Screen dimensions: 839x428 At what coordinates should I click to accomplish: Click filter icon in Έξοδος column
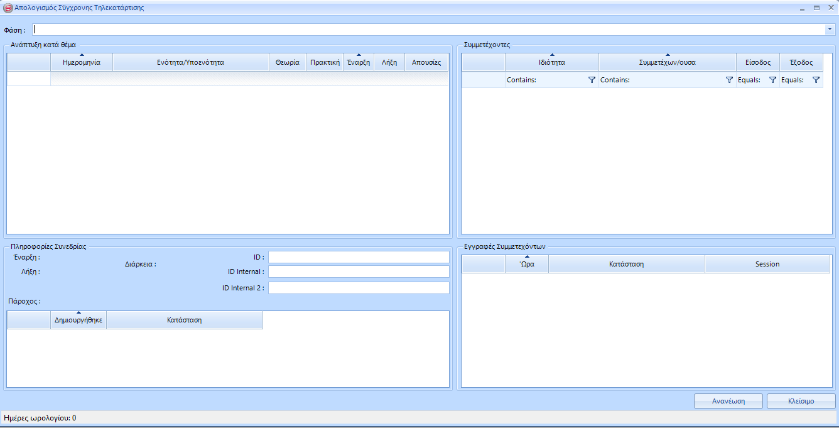(816, 80)
